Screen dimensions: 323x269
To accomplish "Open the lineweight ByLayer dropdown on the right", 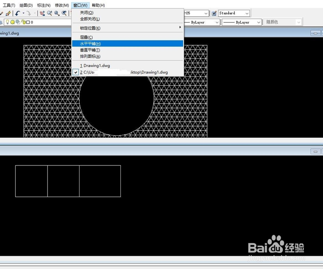I will coord(242,22).
